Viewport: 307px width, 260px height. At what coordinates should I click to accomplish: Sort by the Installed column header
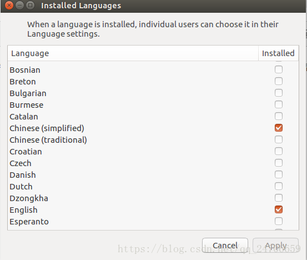point(279,53)
